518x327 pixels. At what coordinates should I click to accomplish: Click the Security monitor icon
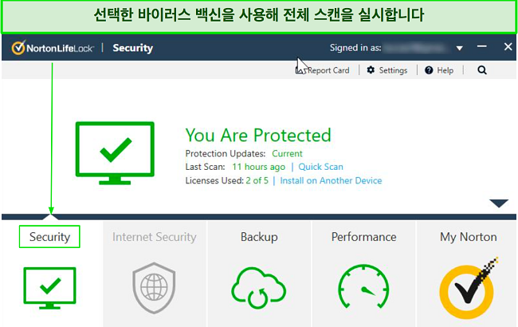coord(49,288)
